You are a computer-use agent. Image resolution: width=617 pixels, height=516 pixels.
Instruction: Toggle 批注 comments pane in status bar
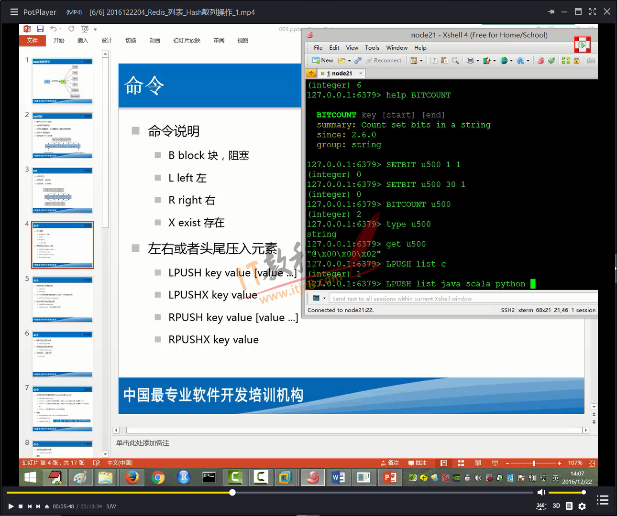(418, 463)
